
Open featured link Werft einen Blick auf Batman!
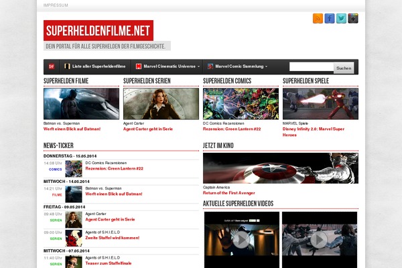tap(72, 129)
